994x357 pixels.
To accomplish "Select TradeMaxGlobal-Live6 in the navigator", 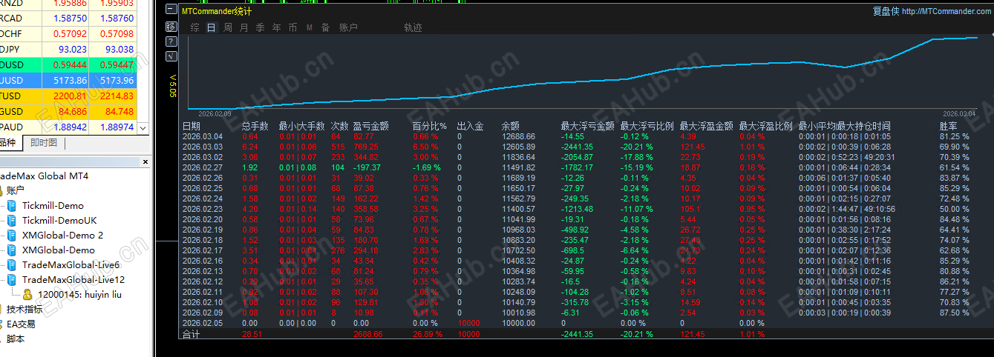I will [x=71, y=264].
